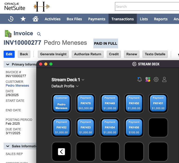Open the Box Files menu
The image size is (179, 163).
[74, 19]
